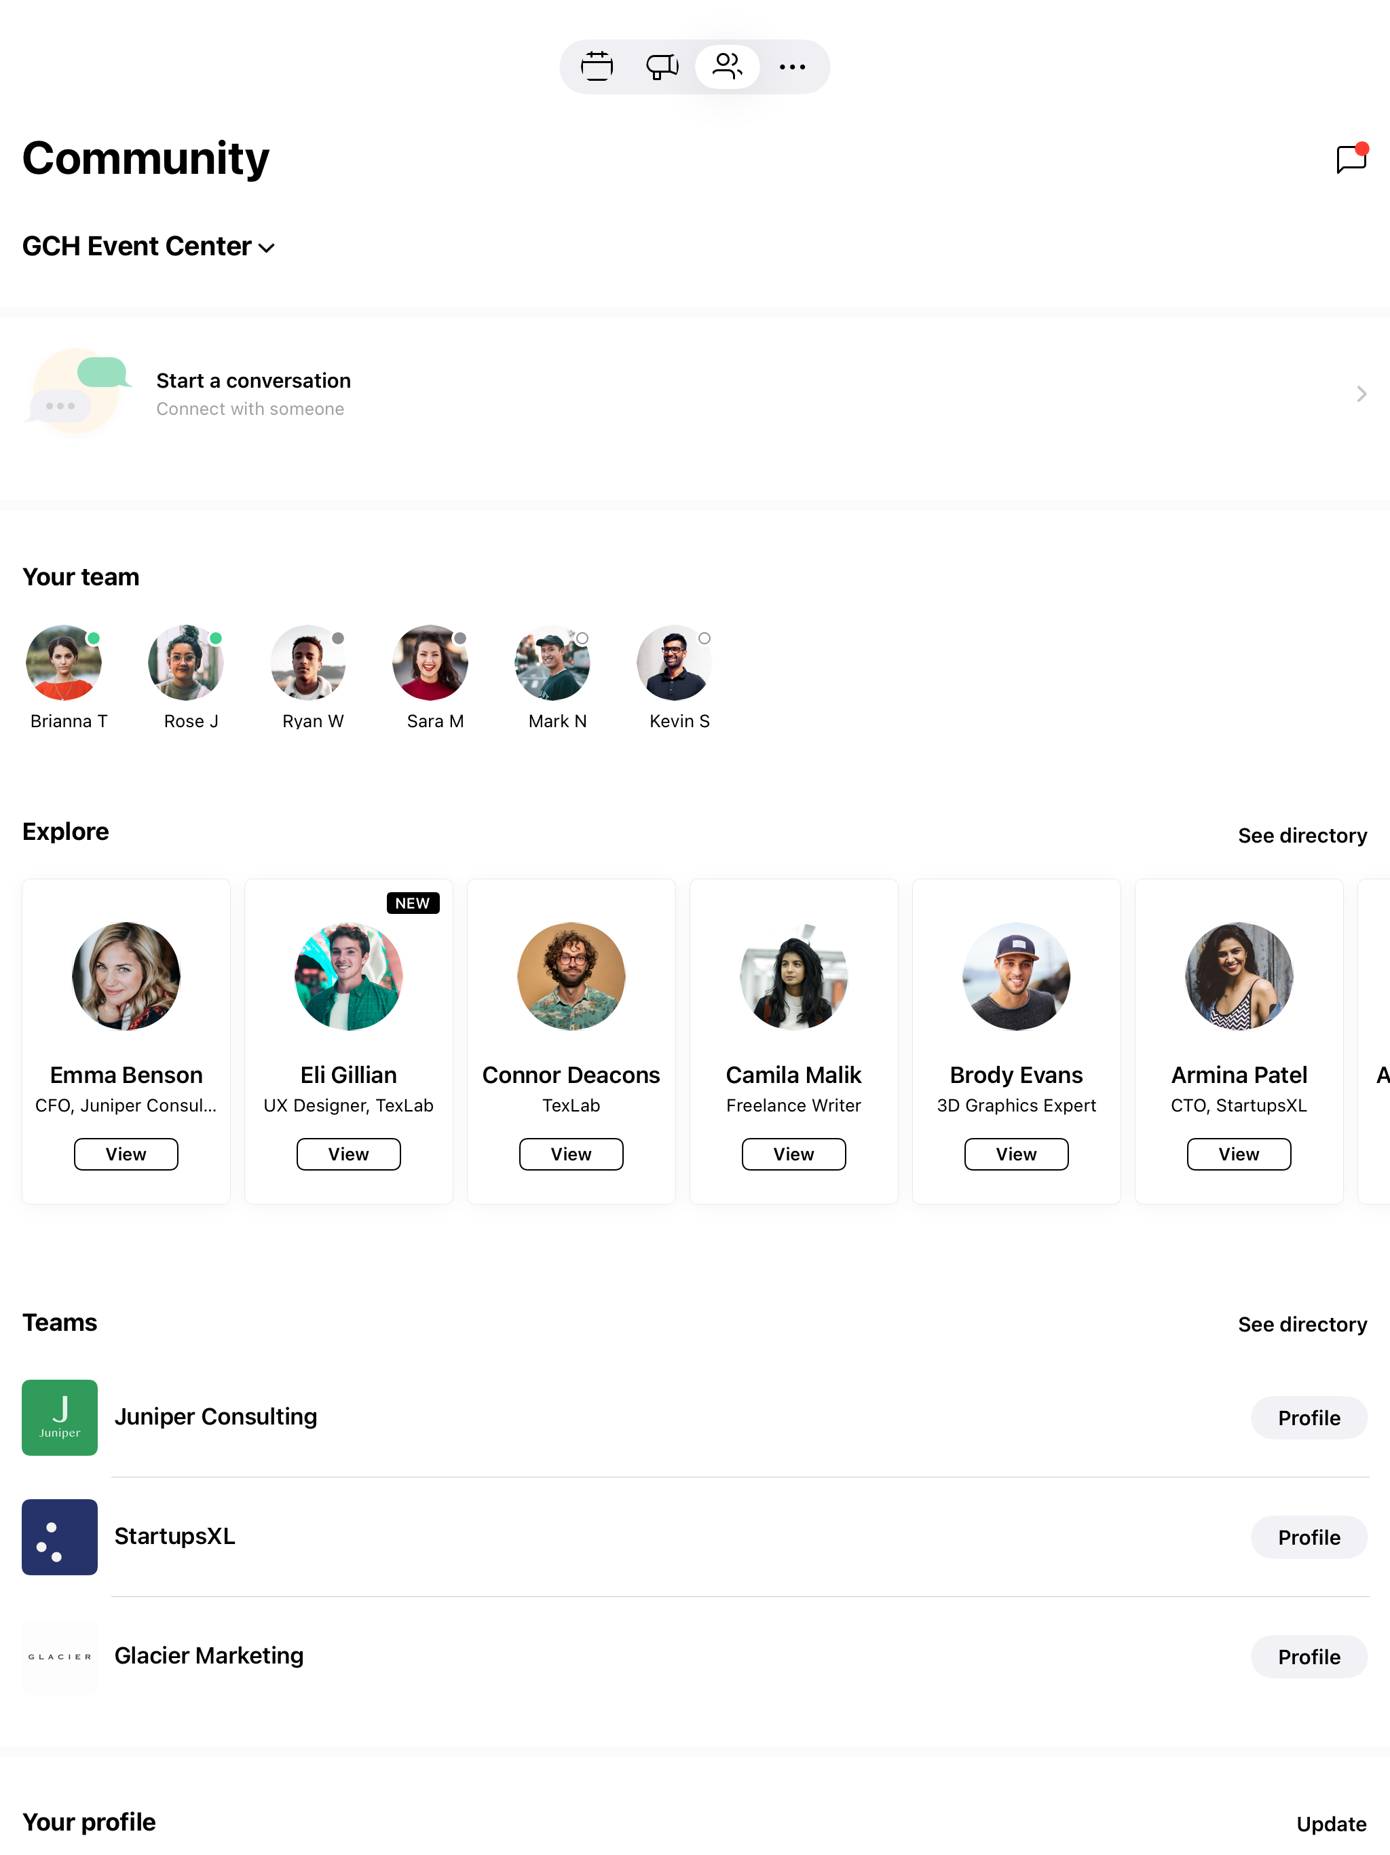This screenshot has height=1855, width=1390.
Task: Tap the 'UX Designer, TexLab' subtitle
Action: click(x=349, y=1105)
